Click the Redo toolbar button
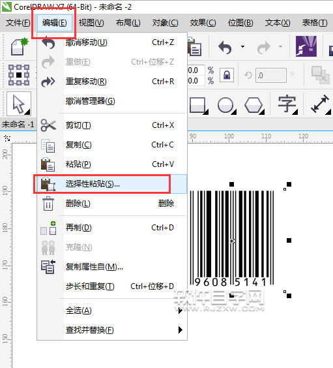The width and height of the screenshot is (333, 368). (x=264, y=47)
